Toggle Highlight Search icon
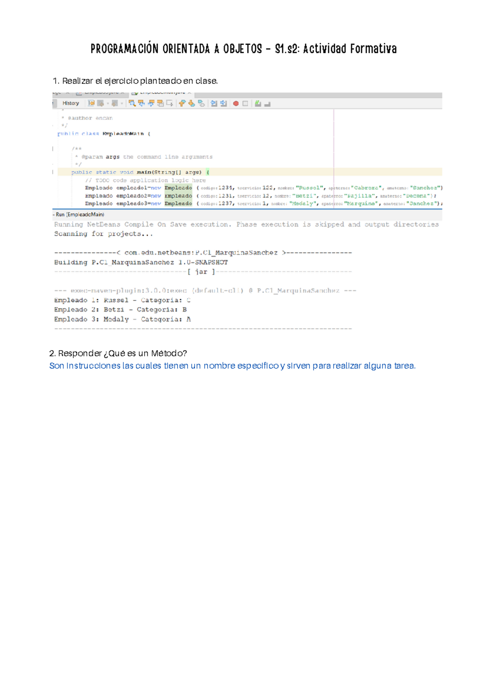The height and width of the screenshot is (690, 487). [160, 103]
